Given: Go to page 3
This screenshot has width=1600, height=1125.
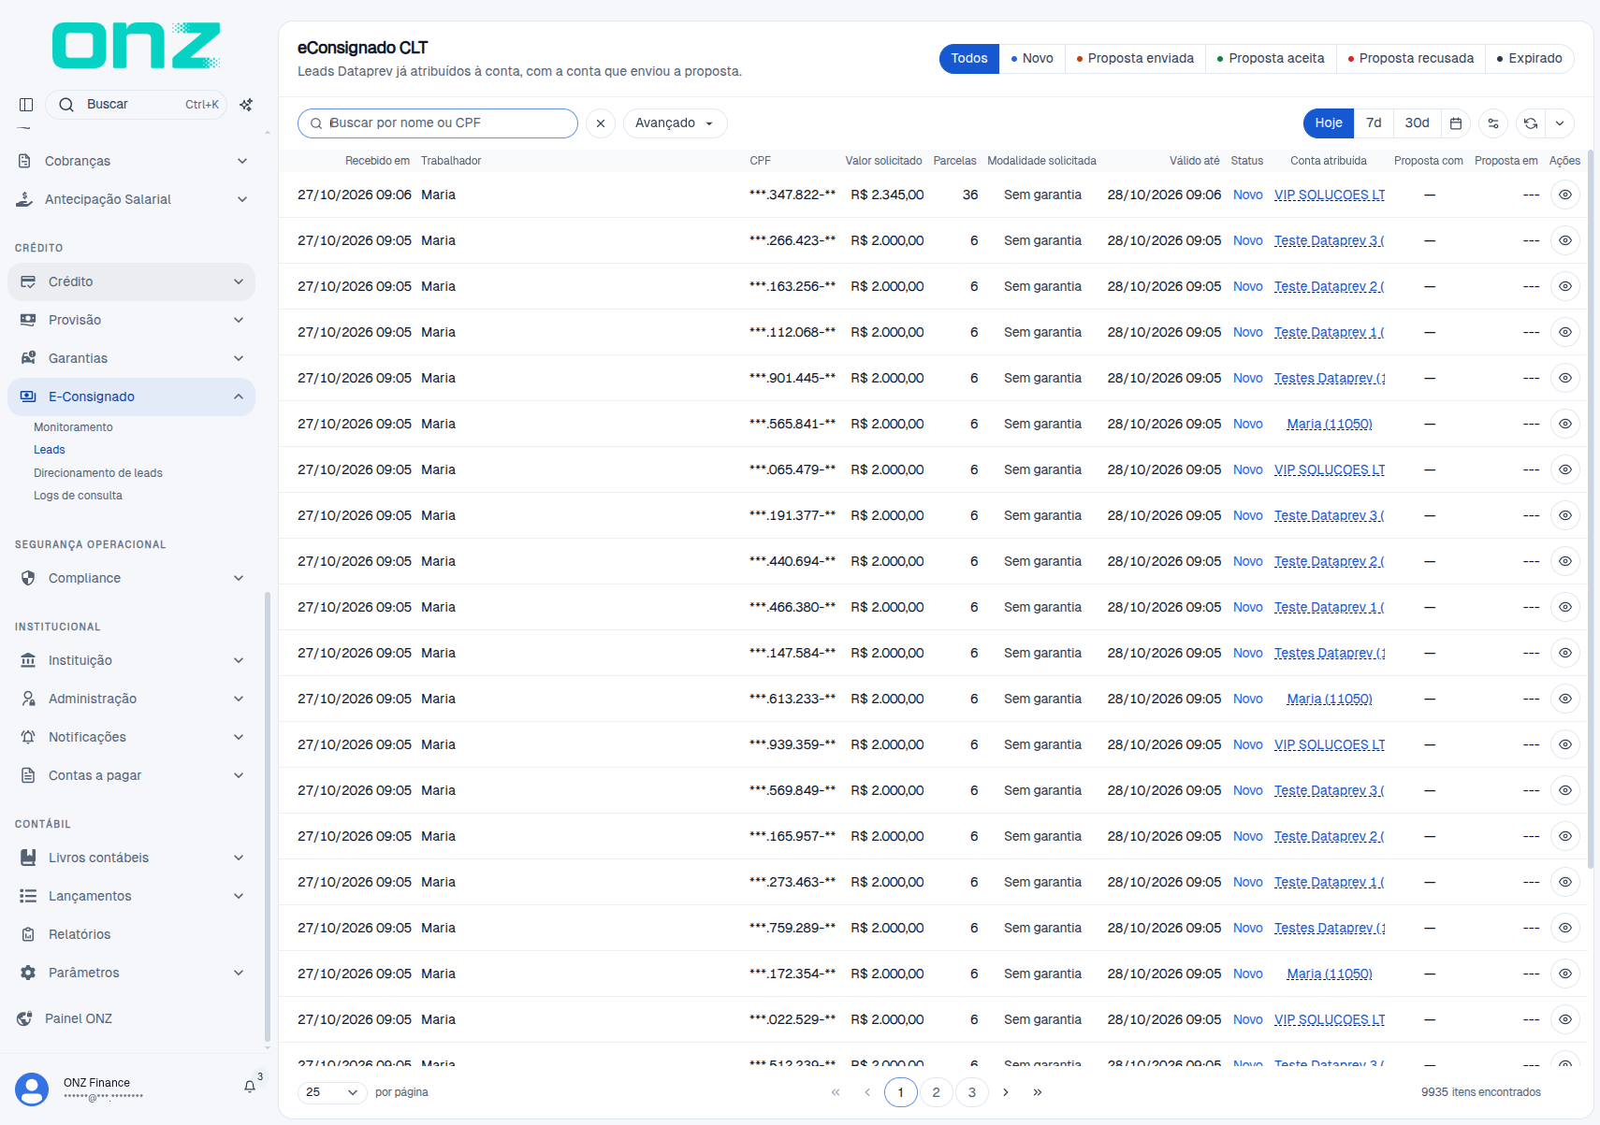Looking at the screenshot, I should click(972, 1092).
